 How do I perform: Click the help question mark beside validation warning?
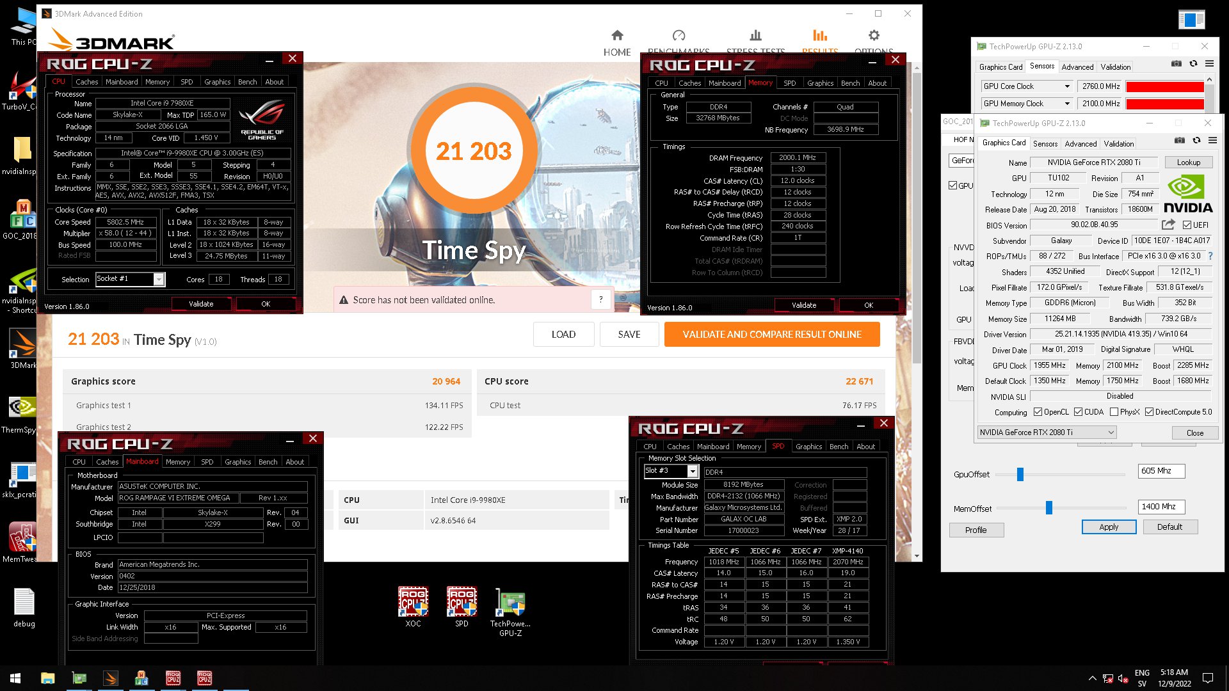pyautogui.click(x=600, y=299)
